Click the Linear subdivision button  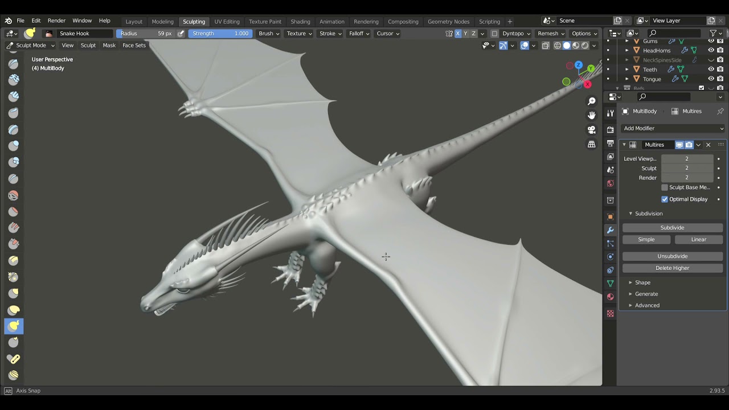click(699, 240)
